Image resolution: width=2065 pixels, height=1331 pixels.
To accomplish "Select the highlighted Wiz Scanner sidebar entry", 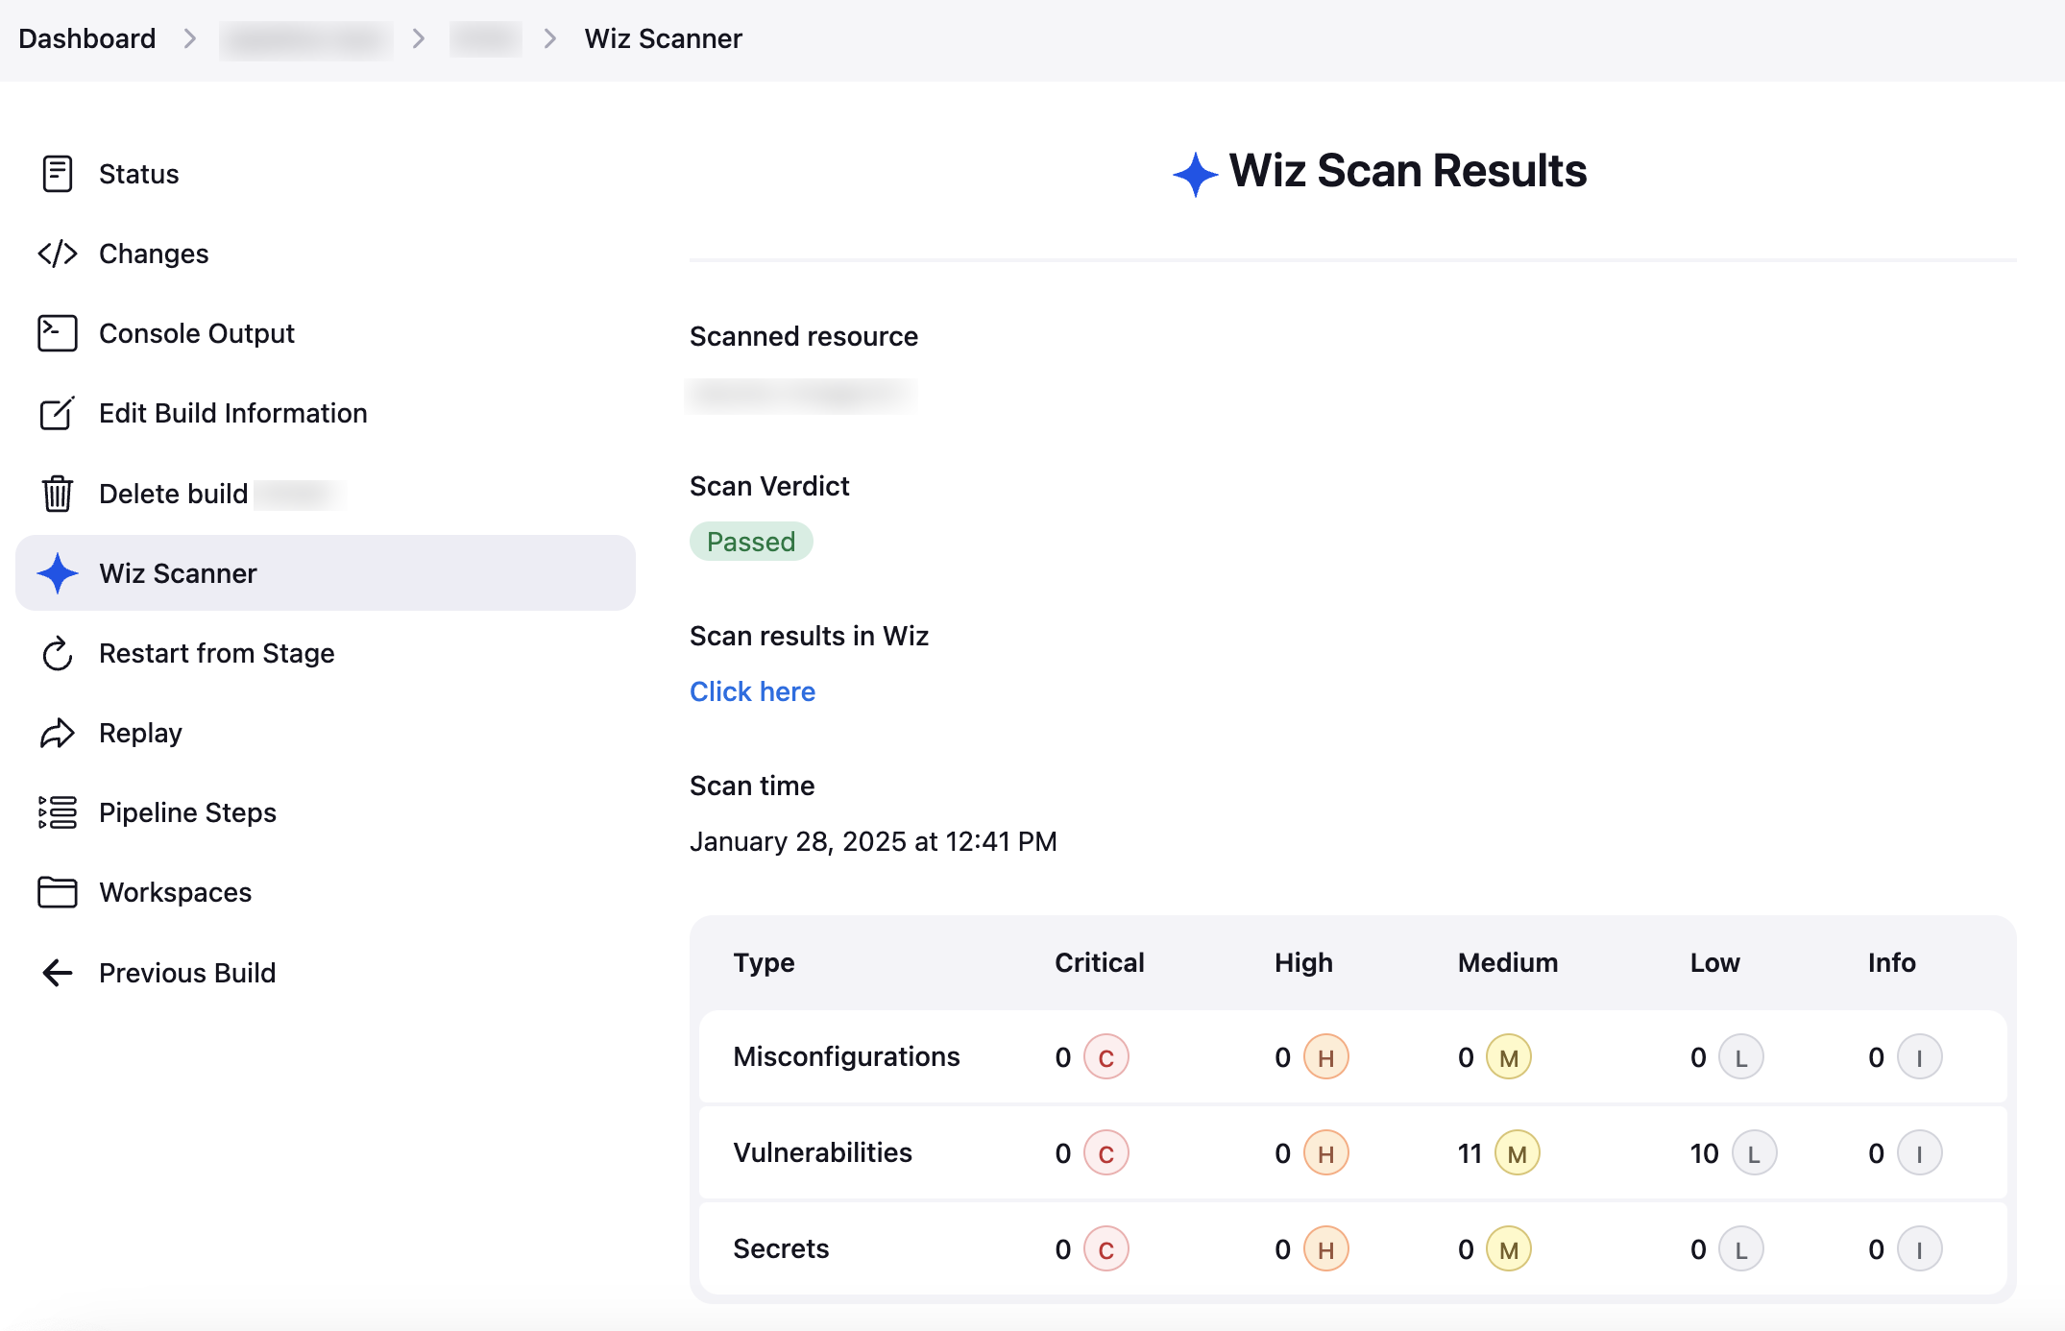I will tap(326, 573).
